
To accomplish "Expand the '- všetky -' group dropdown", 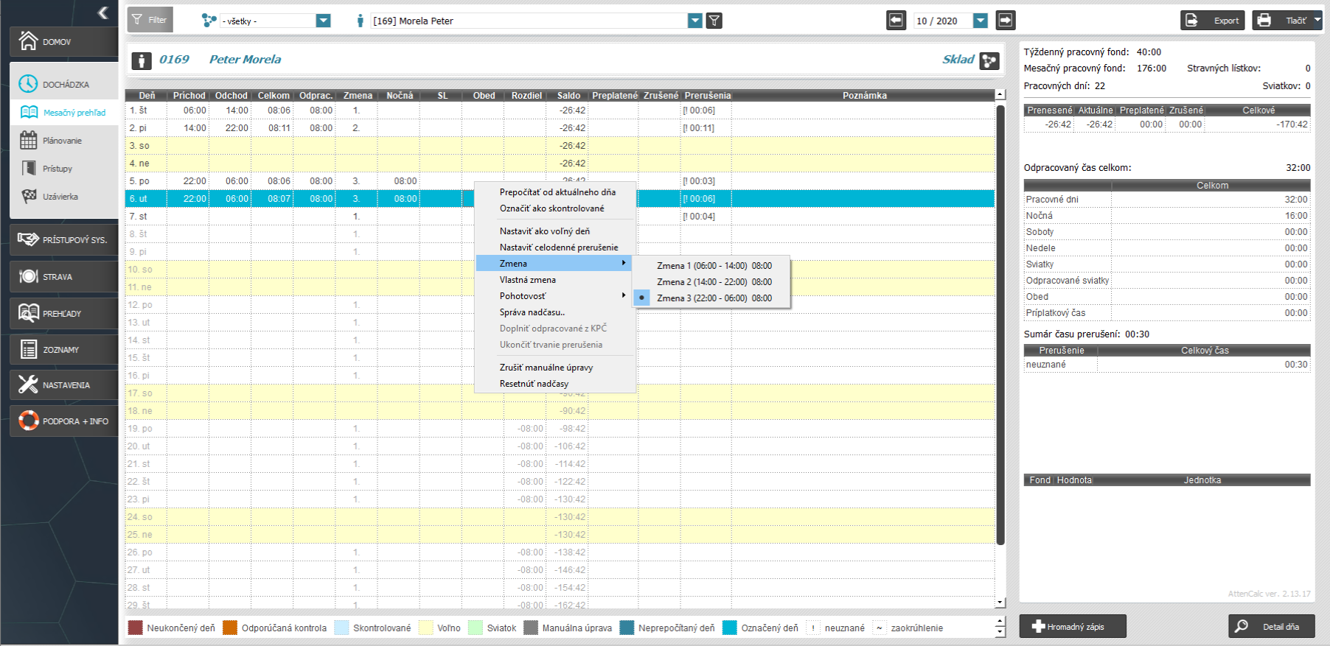I will 324,21.
